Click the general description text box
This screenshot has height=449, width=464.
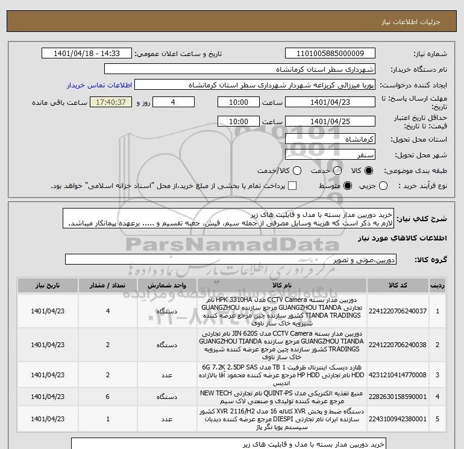[x=228, y=218]
